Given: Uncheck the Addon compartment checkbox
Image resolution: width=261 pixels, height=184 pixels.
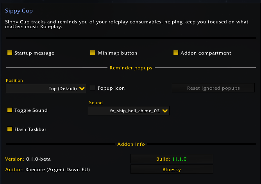Looking at the screenshot, I should click(176, 53).
